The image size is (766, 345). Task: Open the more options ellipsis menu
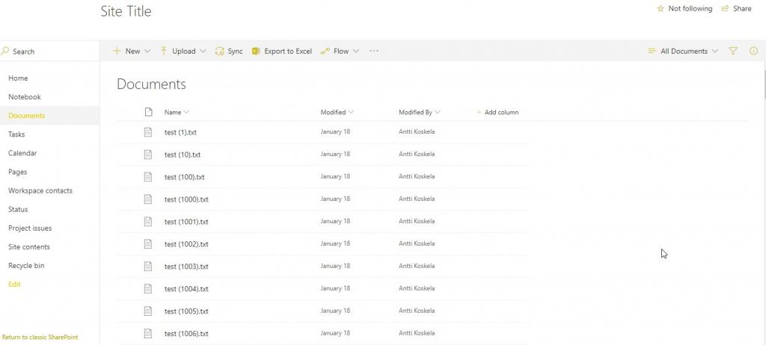374,52
